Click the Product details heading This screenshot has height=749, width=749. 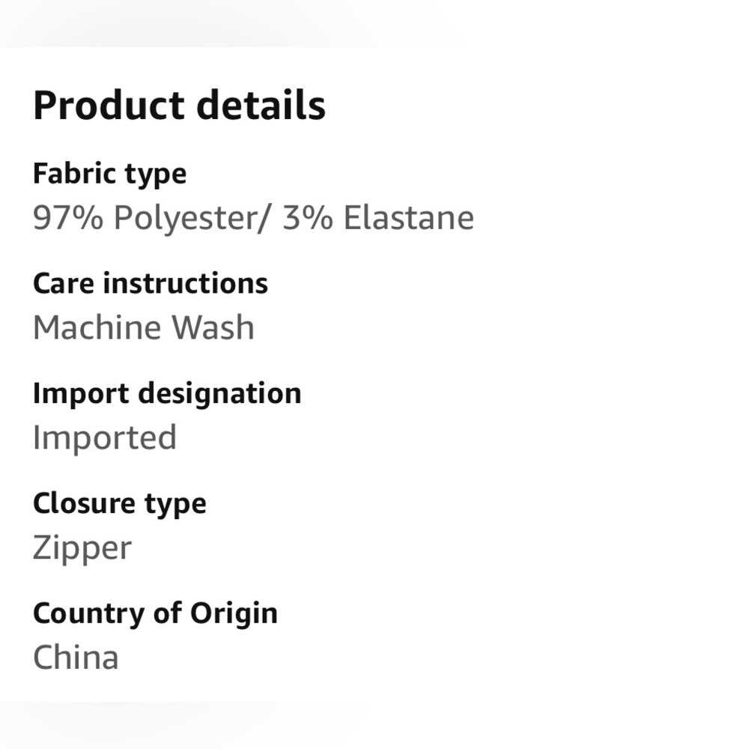[x=179, y=105]
